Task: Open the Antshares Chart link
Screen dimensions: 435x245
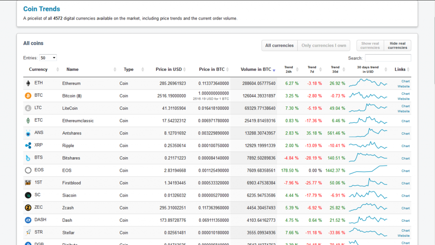Action: pos(405,134)
